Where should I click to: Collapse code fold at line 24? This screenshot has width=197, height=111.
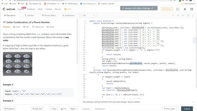(x=86, y=75)
